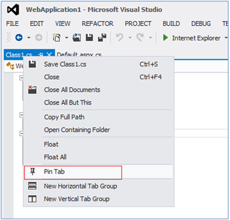Click the Navigate Backward arrow icon

click(x=19, y=37)
